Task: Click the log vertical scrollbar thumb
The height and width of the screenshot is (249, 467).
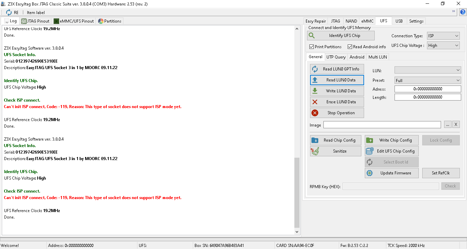Action: click(297, 193)
